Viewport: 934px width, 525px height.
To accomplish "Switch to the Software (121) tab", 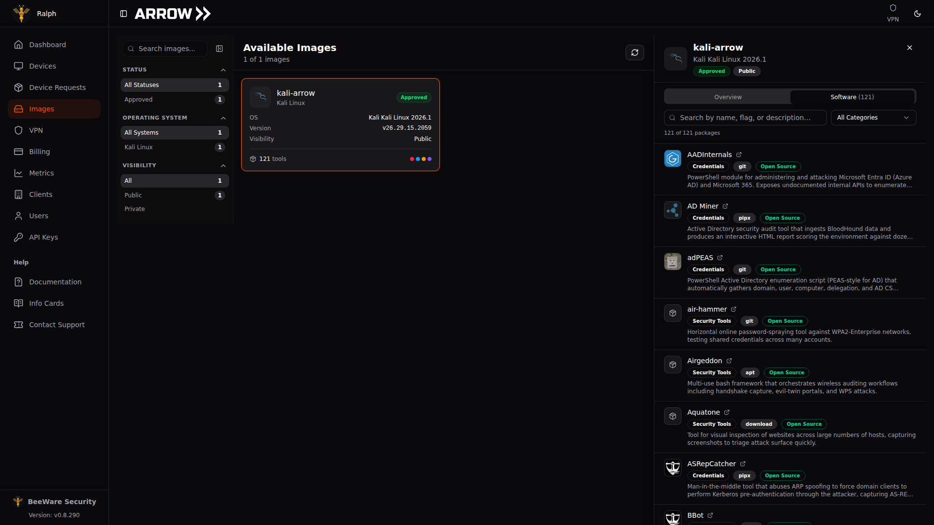I will (x=852, y=97).
